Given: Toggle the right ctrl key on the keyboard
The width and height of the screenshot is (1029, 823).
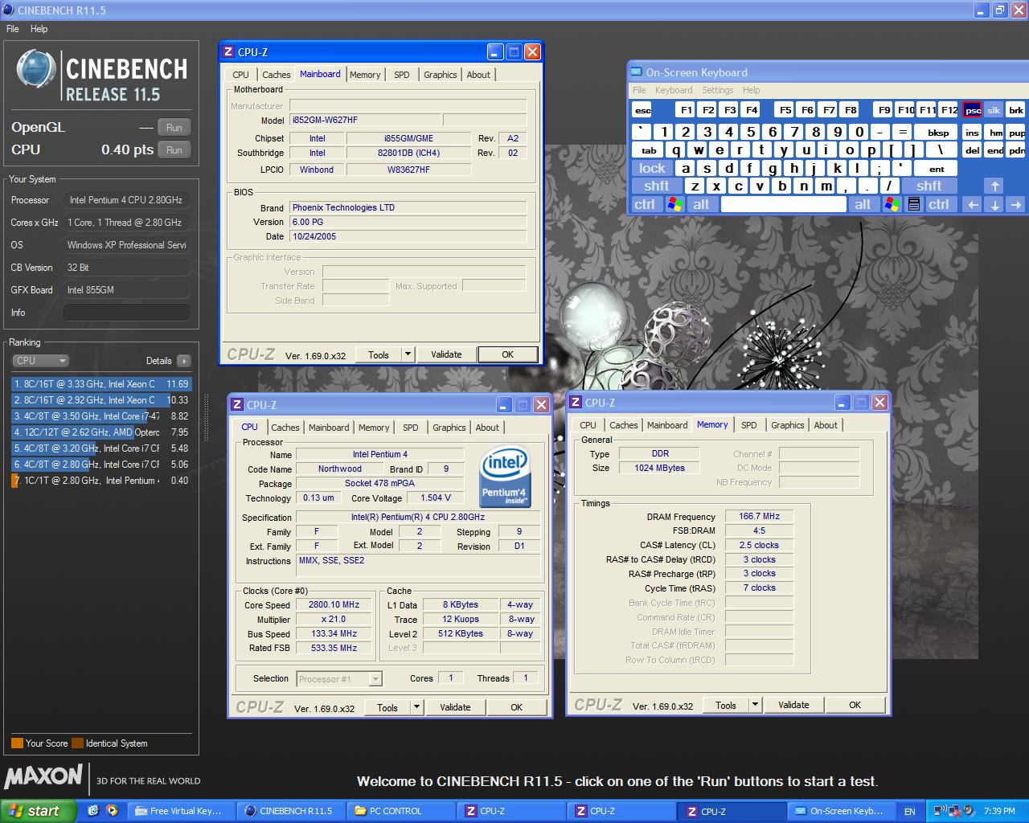Looking at the screenshot, I should pyautogui.click(x=939, y=204).
